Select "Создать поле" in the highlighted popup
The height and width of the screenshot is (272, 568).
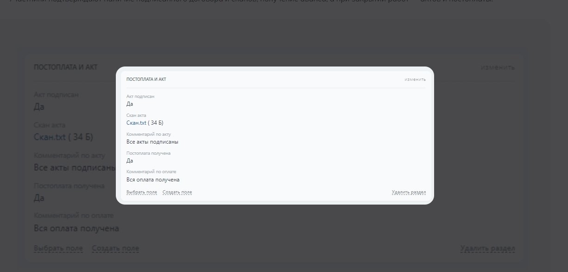click(x=177, y=192)
